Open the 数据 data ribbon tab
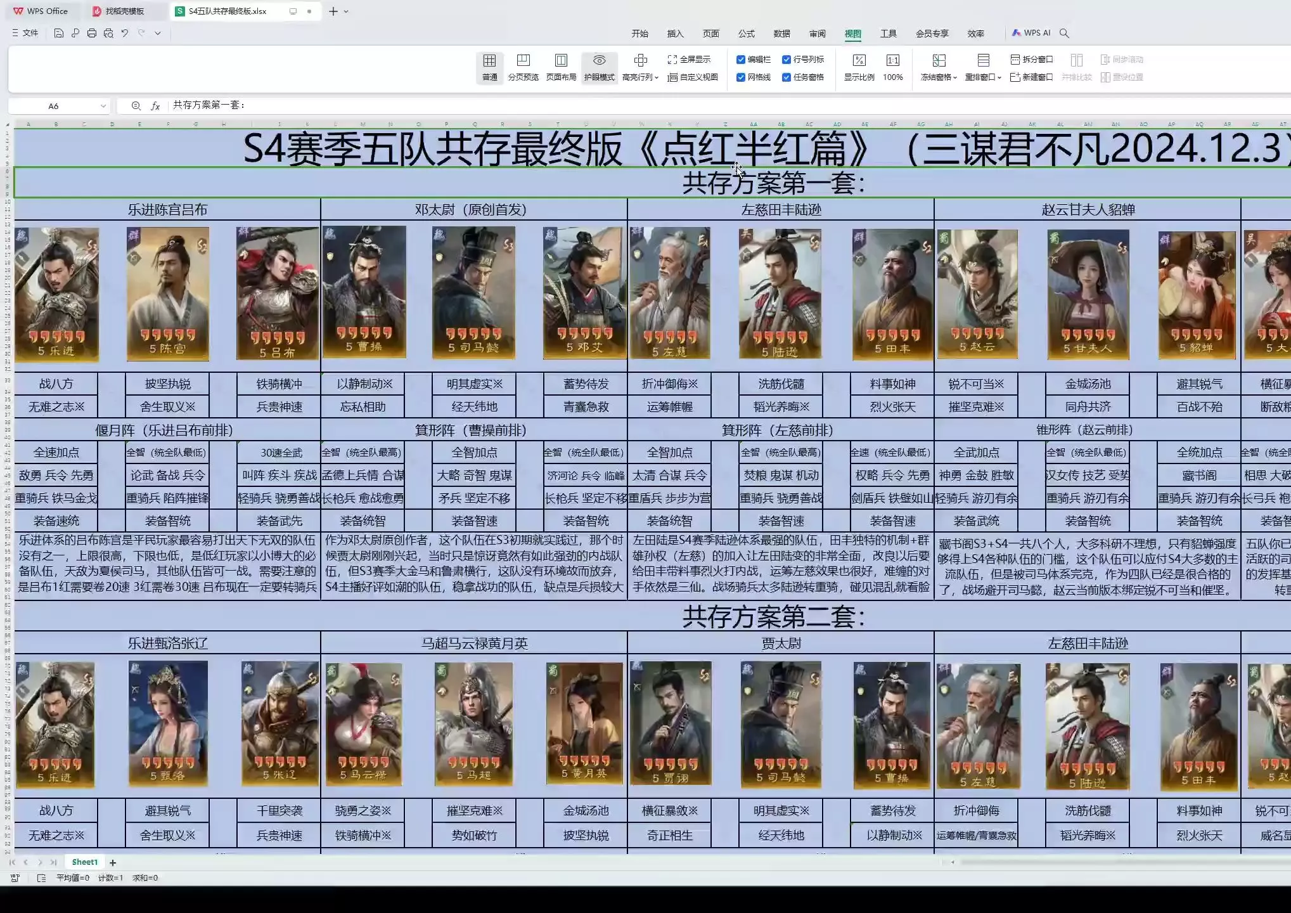The width and height of the screenshot is (1291, 913). pyautogui.click(x=781, y=34)
